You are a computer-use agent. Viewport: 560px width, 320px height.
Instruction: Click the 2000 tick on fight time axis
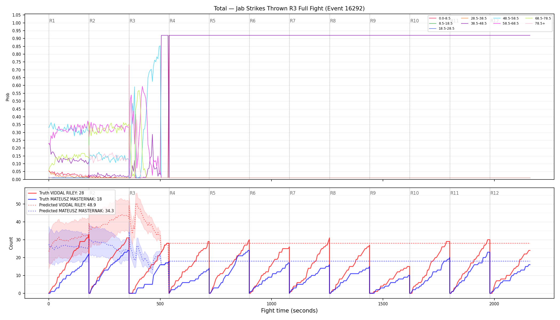[494, 304]
